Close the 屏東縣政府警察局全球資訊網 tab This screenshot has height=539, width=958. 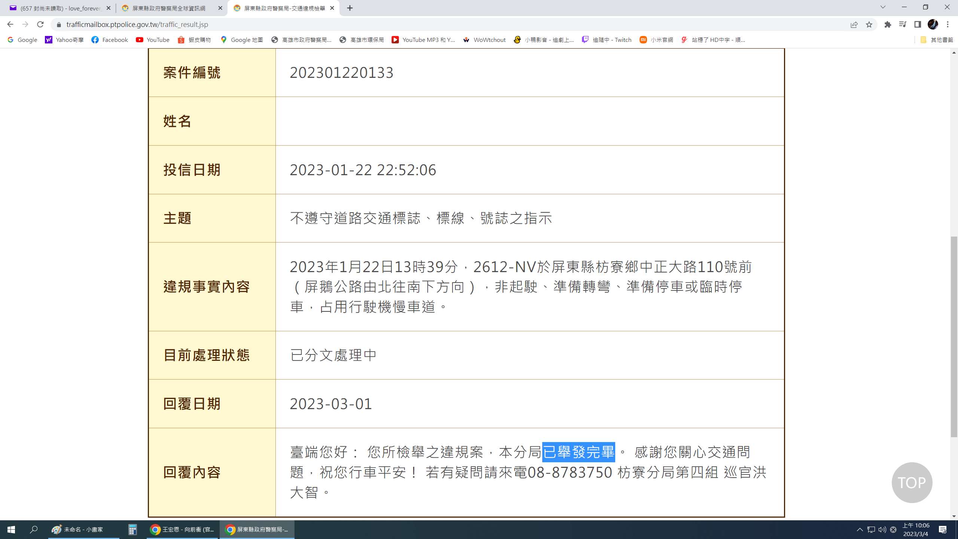(x=220, y=8)
